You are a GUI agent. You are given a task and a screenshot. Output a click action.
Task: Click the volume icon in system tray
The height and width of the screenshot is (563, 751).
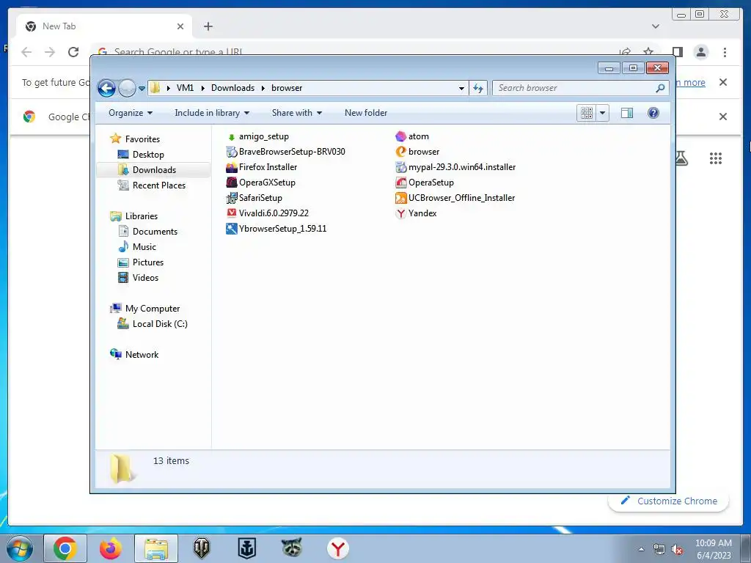(677, 550)
